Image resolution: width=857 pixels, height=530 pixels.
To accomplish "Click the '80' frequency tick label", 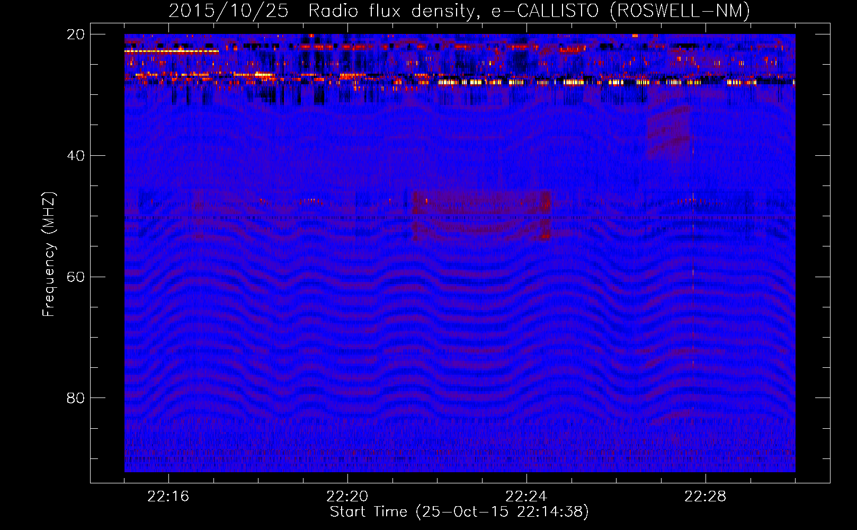I will [76, 398].
